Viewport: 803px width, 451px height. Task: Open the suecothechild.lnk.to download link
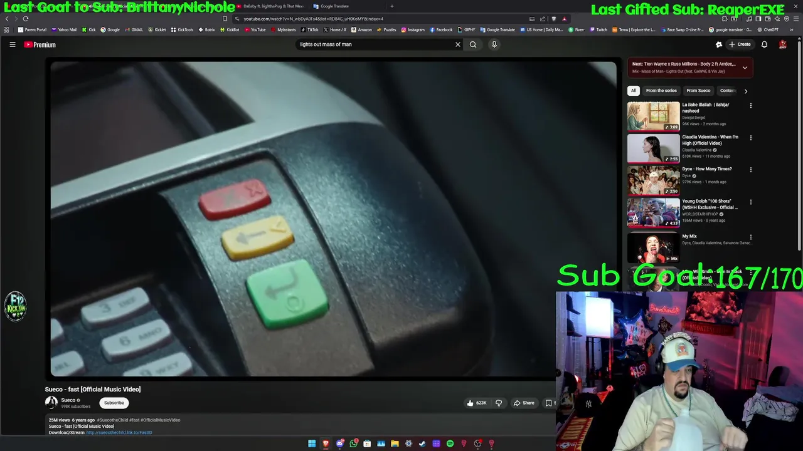click(x=119, y=432)
